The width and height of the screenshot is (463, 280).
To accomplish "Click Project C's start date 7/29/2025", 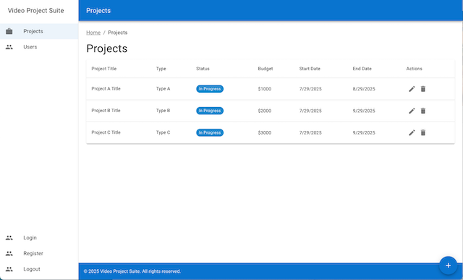I will tap(310, 132).
